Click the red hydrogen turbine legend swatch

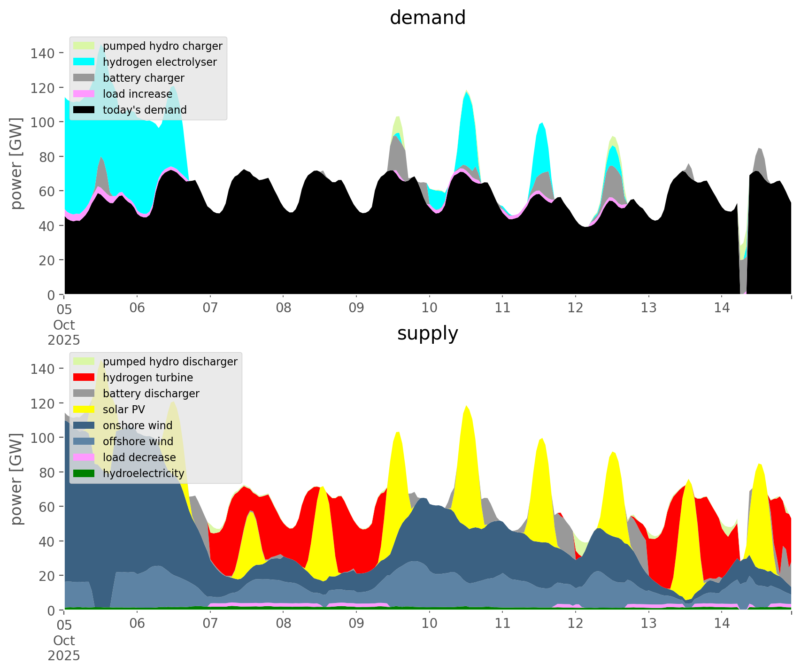[84, 378]
